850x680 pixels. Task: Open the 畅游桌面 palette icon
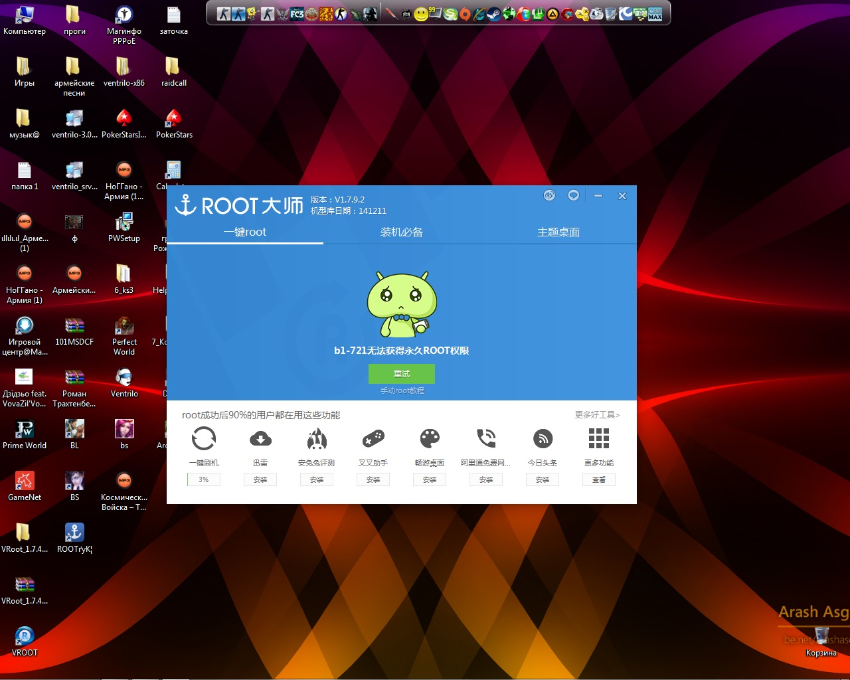pyautogui.click(x=430, y=439)
